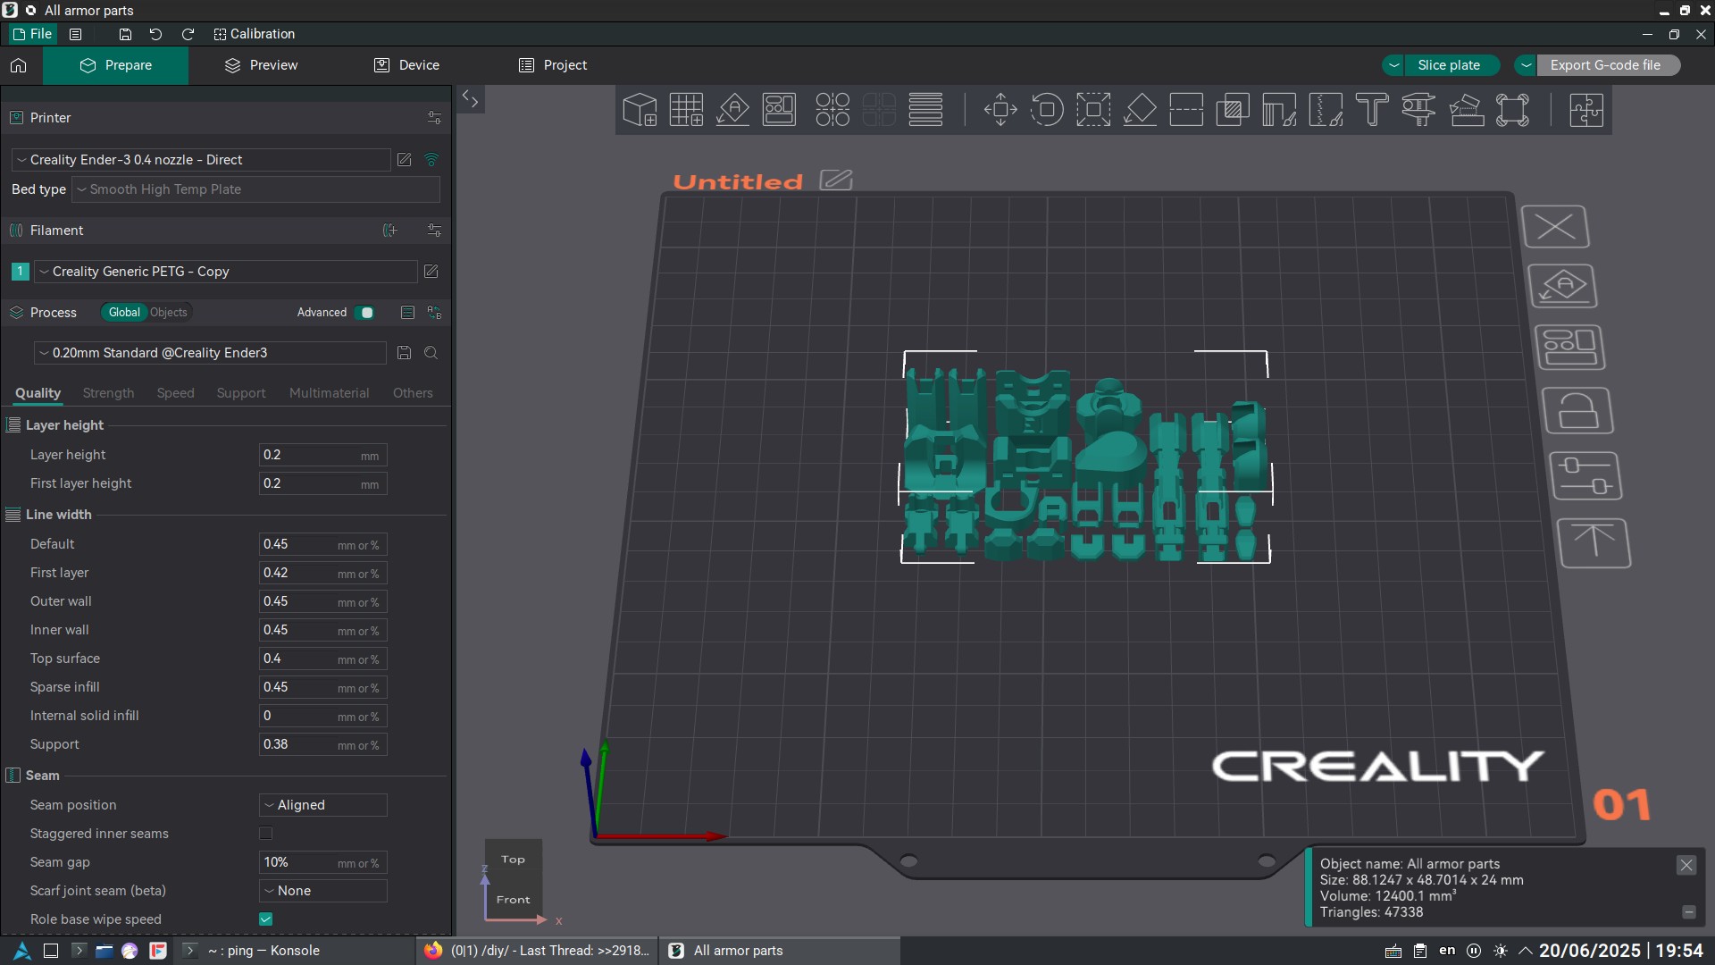Open the Seam painting tool
The width and height of the screenshot is (1715, 965).
1326,110
